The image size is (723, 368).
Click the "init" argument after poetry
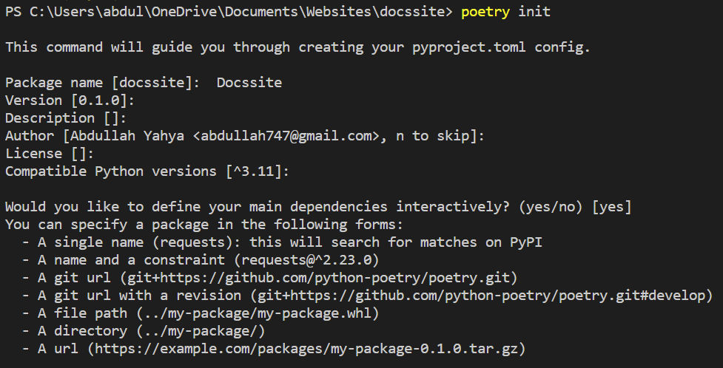click(534, 12)
